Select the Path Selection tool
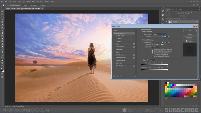 click(x=2, y=55)
